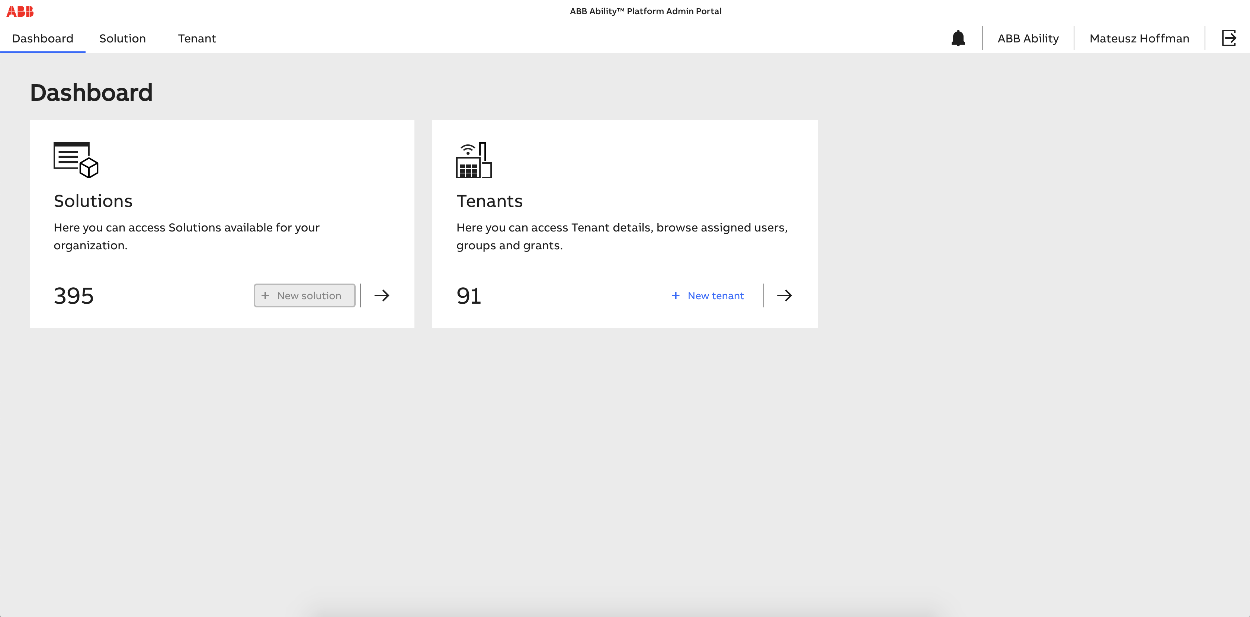Click the ABB Ability Platform Admin Portal title
This screenshot has width=1250, height=617.
(645, 11)
